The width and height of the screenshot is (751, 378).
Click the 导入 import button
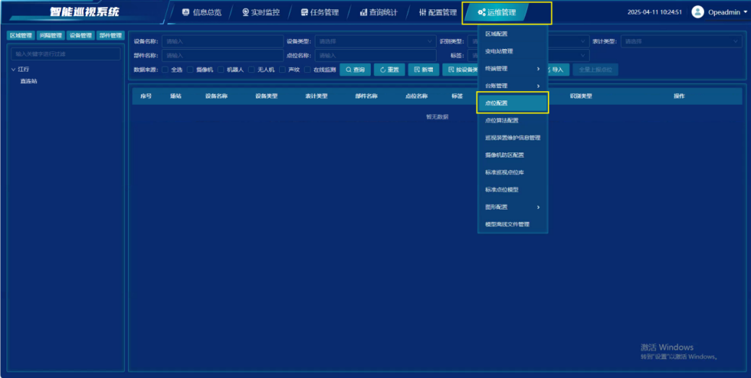coord(558,70)
